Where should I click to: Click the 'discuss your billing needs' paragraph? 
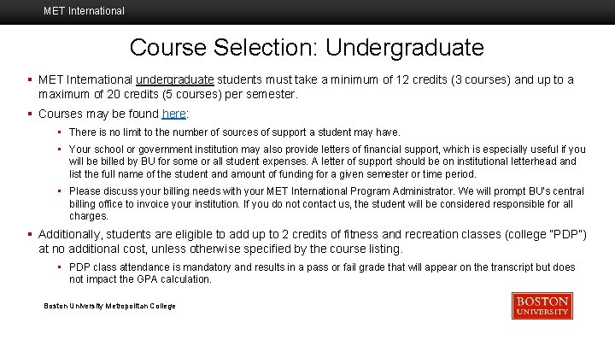[327, 203]
